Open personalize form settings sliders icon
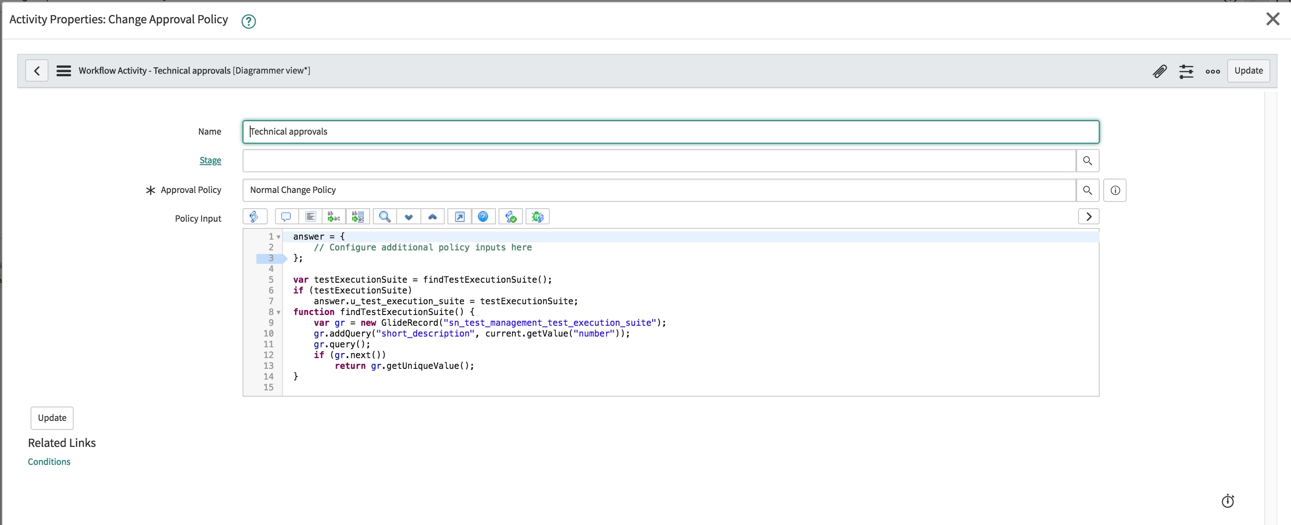 [1186, 71]
